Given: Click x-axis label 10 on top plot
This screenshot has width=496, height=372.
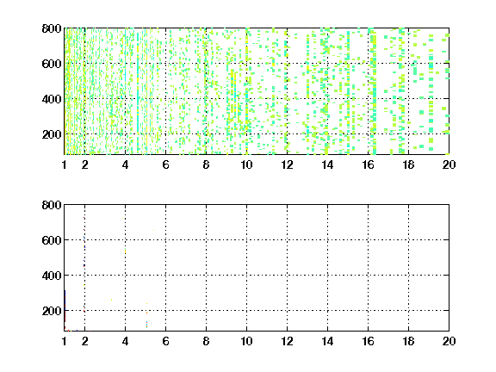Looking at the screenshot, I should click(x=246, y=164).
